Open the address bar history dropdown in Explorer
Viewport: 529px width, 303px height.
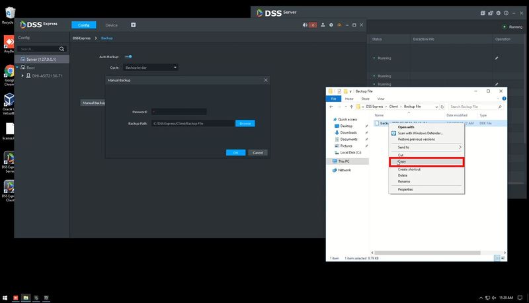[436, 107]
